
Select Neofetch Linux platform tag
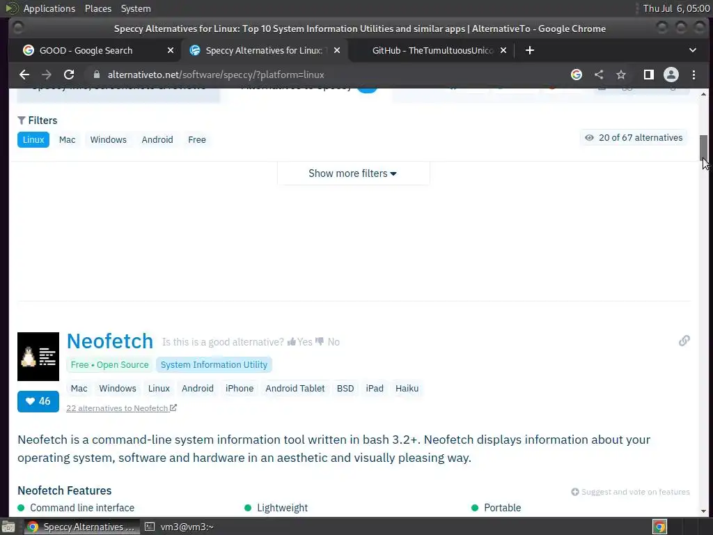pyautogui.click(x=159, y=389)
